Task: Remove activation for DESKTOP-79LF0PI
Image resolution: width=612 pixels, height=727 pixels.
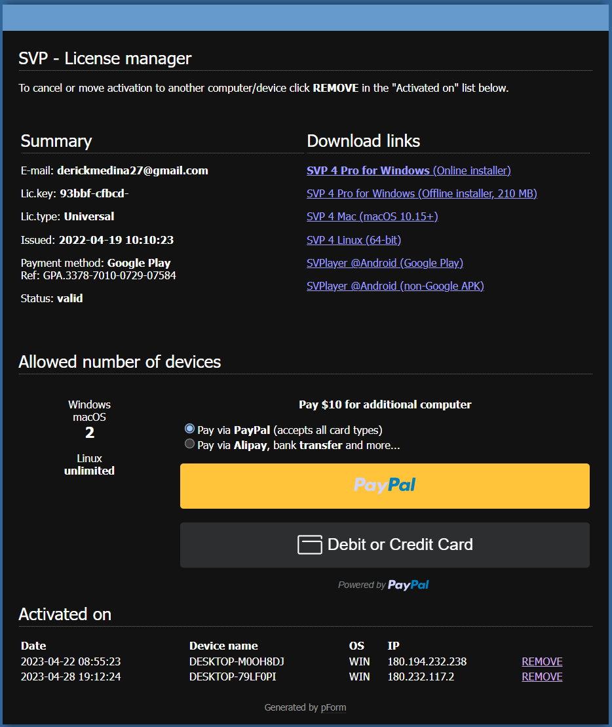Action: point(542,677)
